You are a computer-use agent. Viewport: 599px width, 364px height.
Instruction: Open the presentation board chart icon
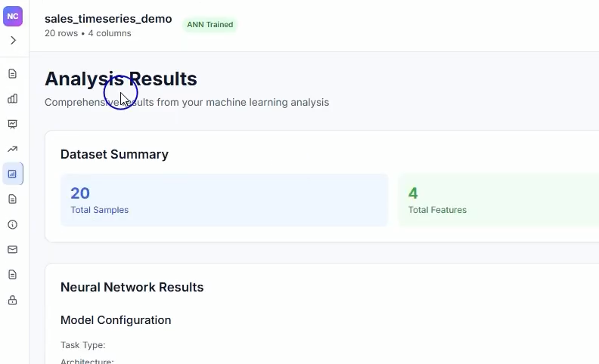point(12,124)
